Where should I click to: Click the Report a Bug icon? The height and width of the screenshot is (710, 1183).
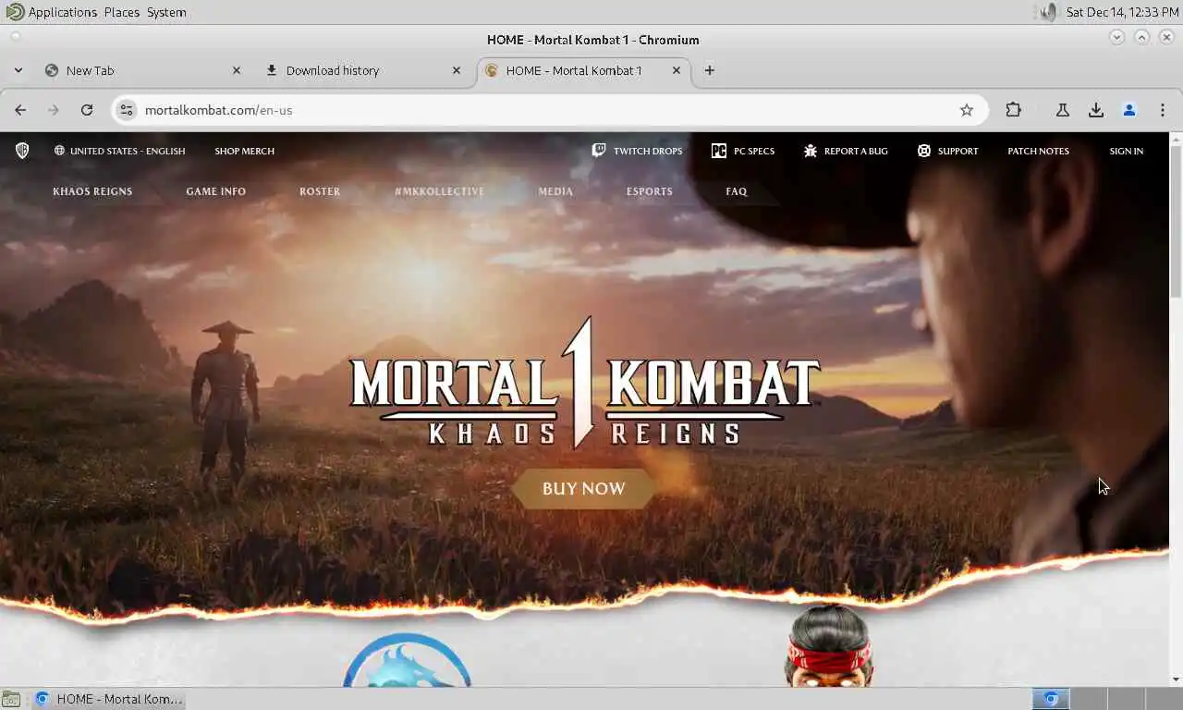(811, 151)
